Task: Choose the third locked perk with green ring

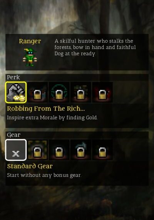Action: (59, 92)
